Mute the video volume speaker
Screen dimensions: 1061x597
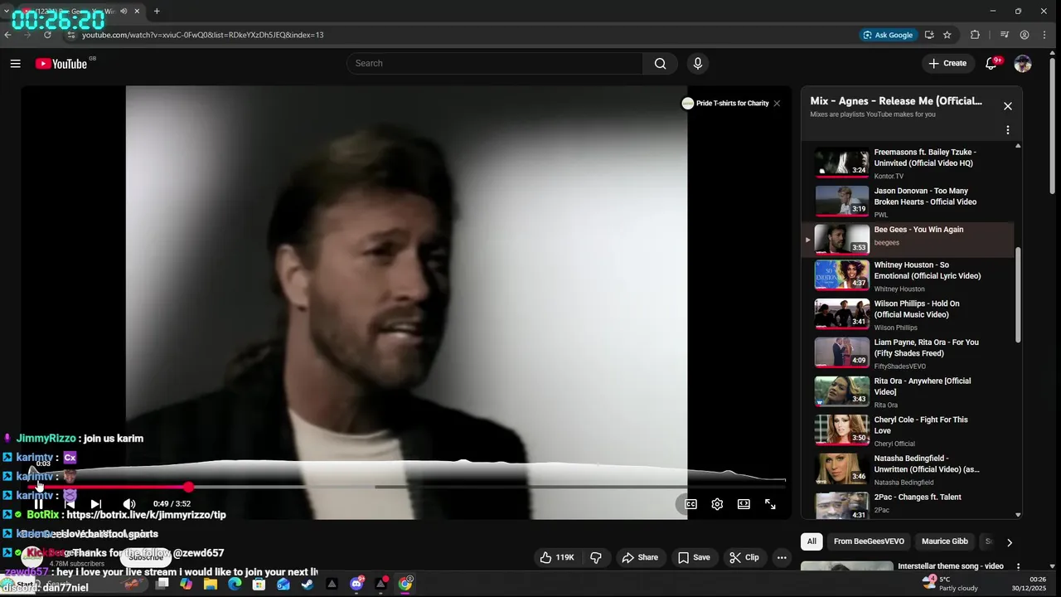pos(129,503)
